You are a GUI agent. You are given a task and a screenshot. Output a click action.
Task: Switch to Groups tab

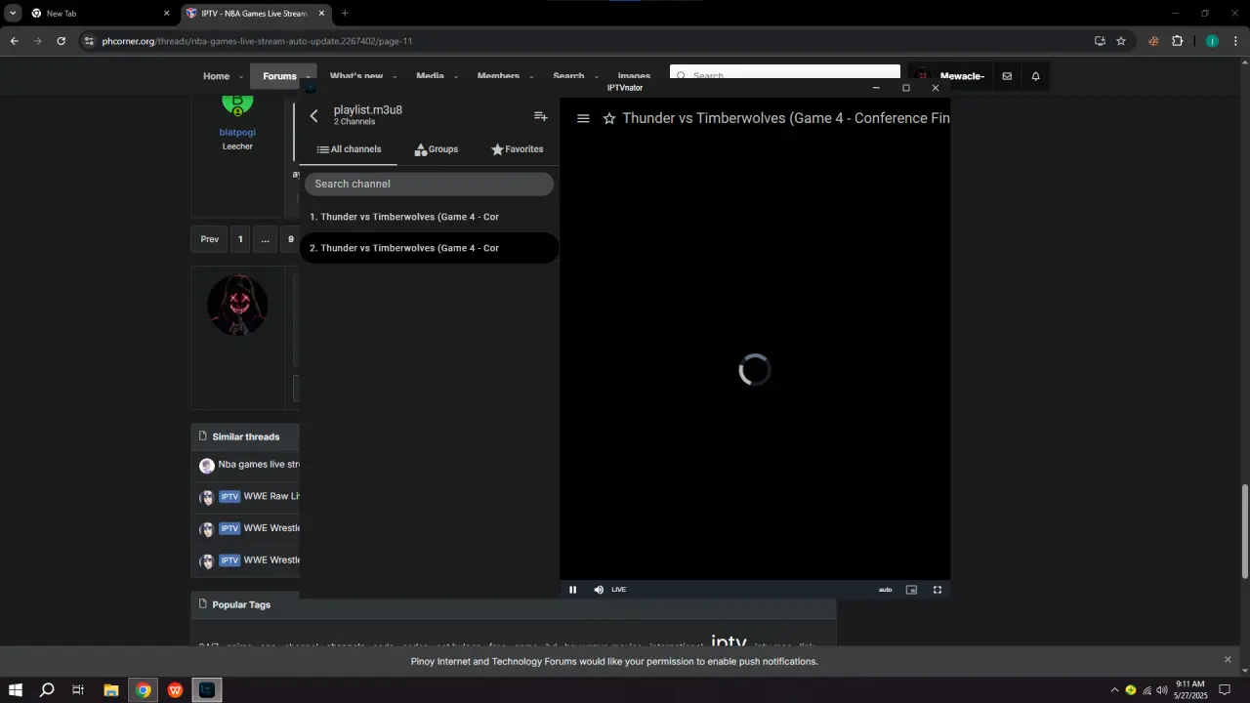tap(437, 149)
